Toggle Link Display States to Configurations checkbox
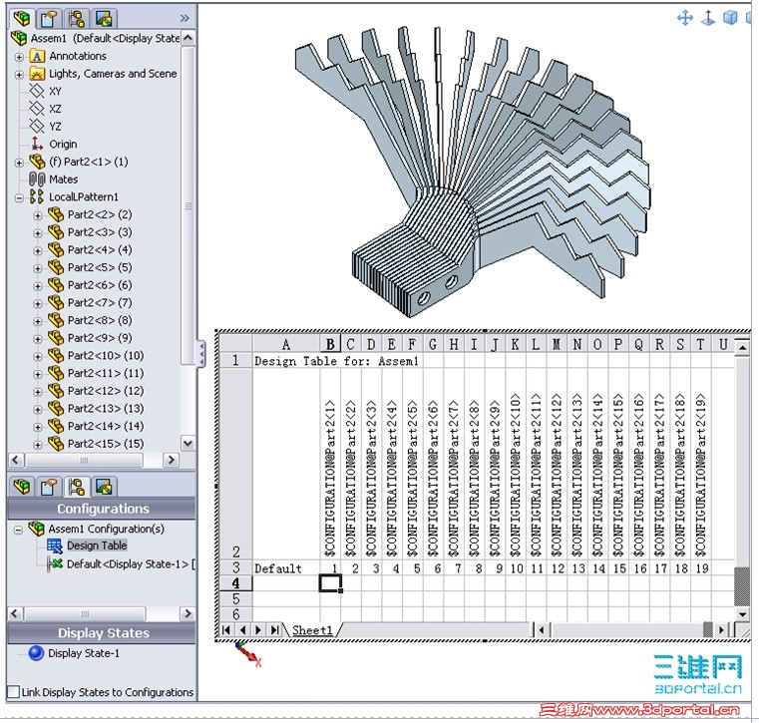This screenshot has height=723, width=759. 14,692
